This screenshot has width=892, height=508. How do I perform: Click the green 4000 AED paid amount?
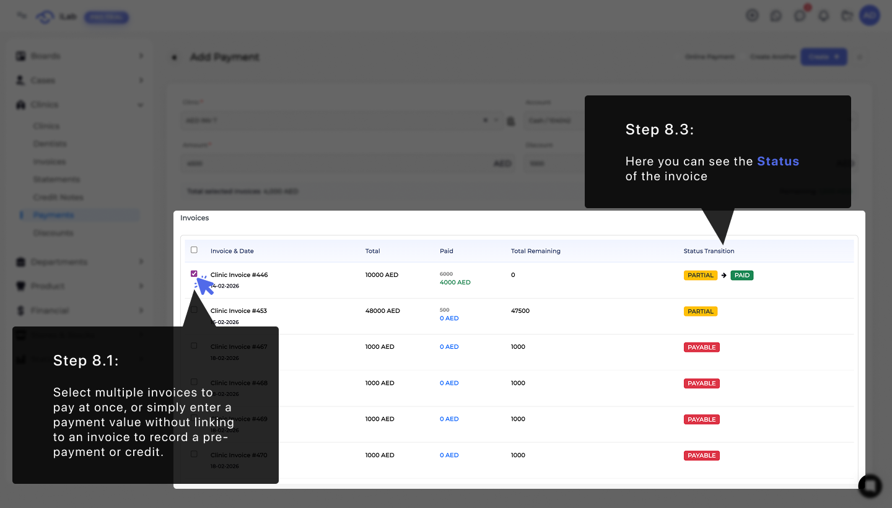pyautogui.click(x=455, y=282)
